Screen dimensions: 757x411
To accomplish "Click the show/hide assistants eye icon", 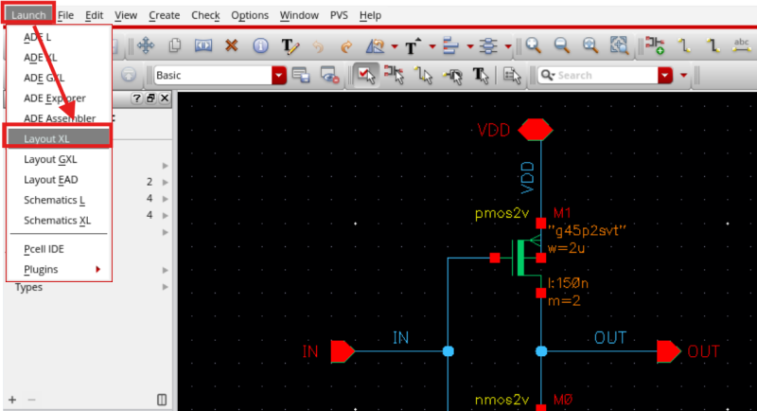I will (x=329, y=76).
